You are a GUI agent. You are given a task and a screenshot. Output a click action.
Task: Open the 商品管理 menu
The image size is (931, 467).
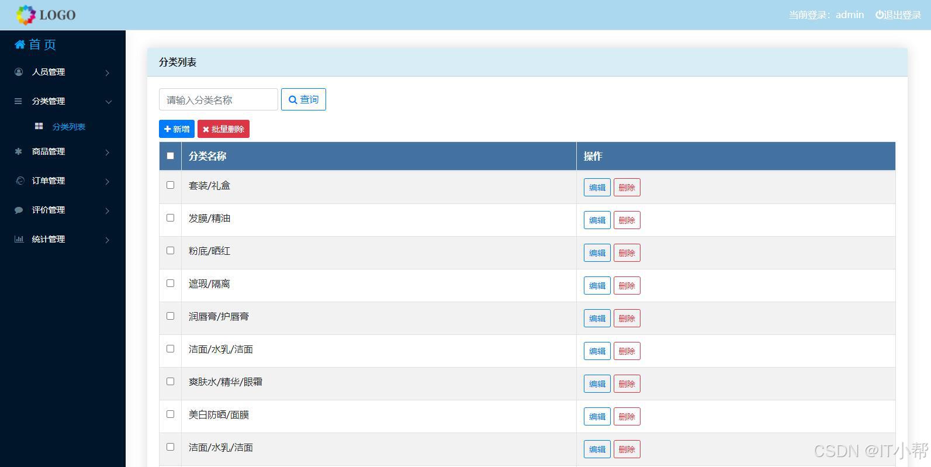tap(63, 151)
